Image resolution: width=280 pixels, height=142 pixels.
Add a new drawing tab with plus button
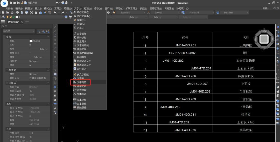pos(27,22)
